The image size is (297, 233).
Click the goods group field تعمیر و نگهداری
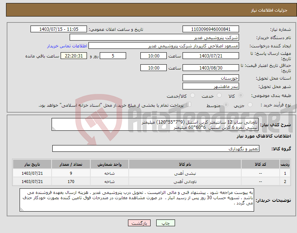tap(156, 149)
